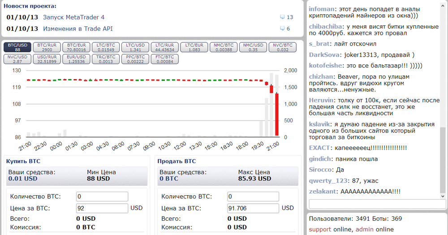This screenshot has width=448, height=235.
Task: Open the 'Изменения в Trade API' news link
Action: coord(78,29)
